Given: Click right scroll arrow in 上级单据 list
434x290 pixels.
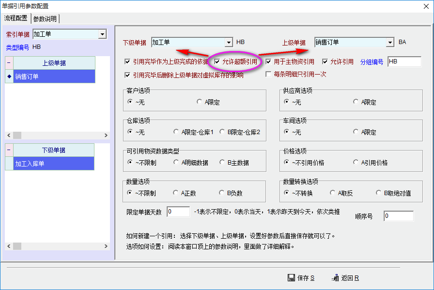Looking at the screenshot, I should coord(106,136).
